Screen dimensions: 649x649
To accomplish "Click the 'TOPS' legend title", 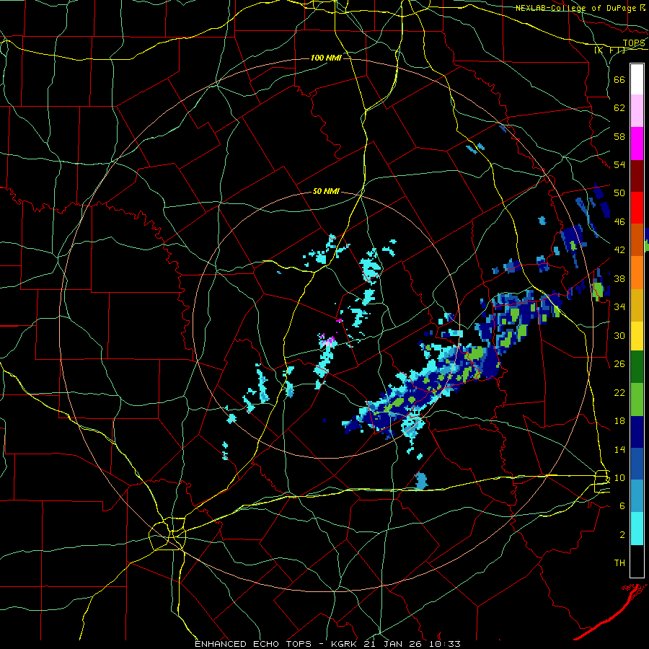I will pyautogui.click(x=634, y=43).
